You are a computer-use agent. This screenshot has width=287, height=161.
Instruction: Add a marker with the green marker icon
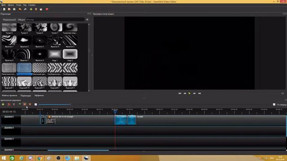[x=20, y=104]
